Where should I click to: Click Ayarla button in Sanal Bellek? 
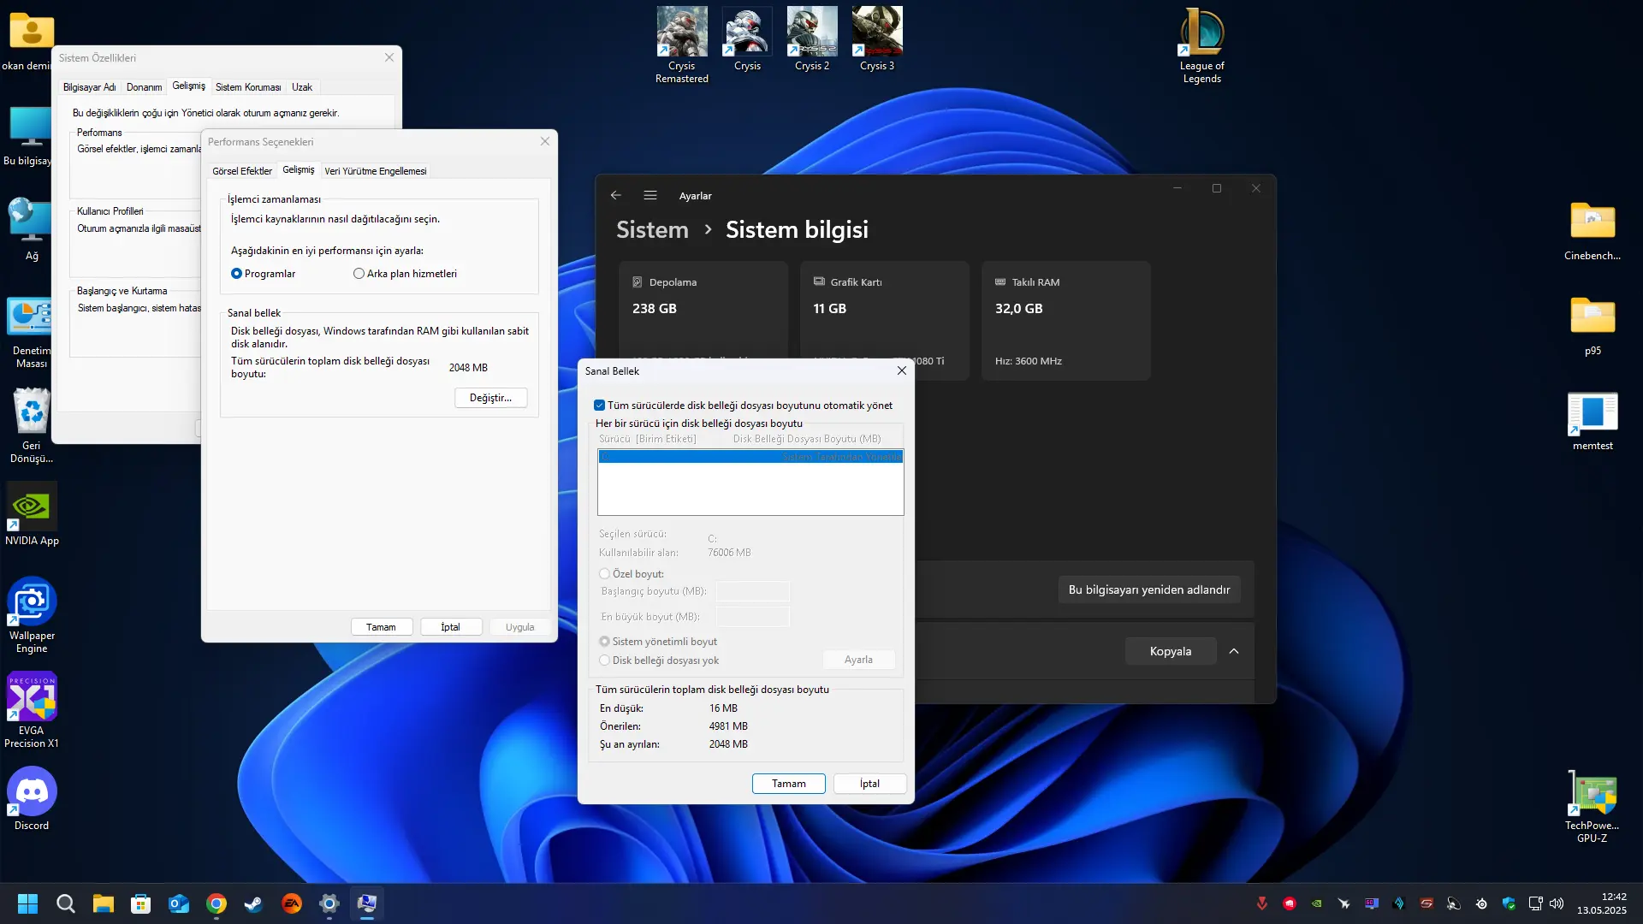tap(858, 660)
